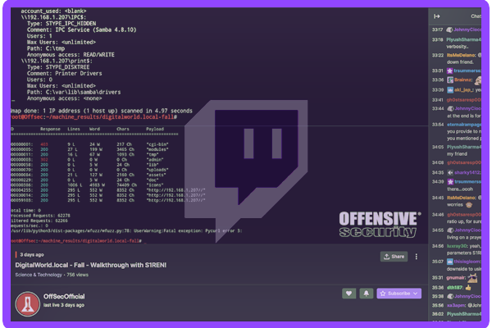Open the aki_jap_ username in chat

464,90
